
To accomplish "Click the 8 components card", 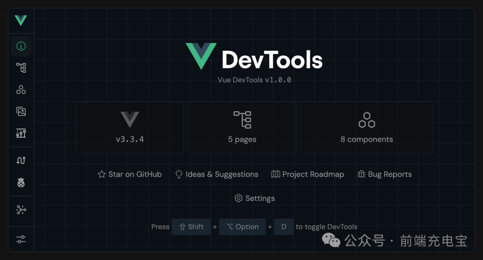I will coord(367,128).
